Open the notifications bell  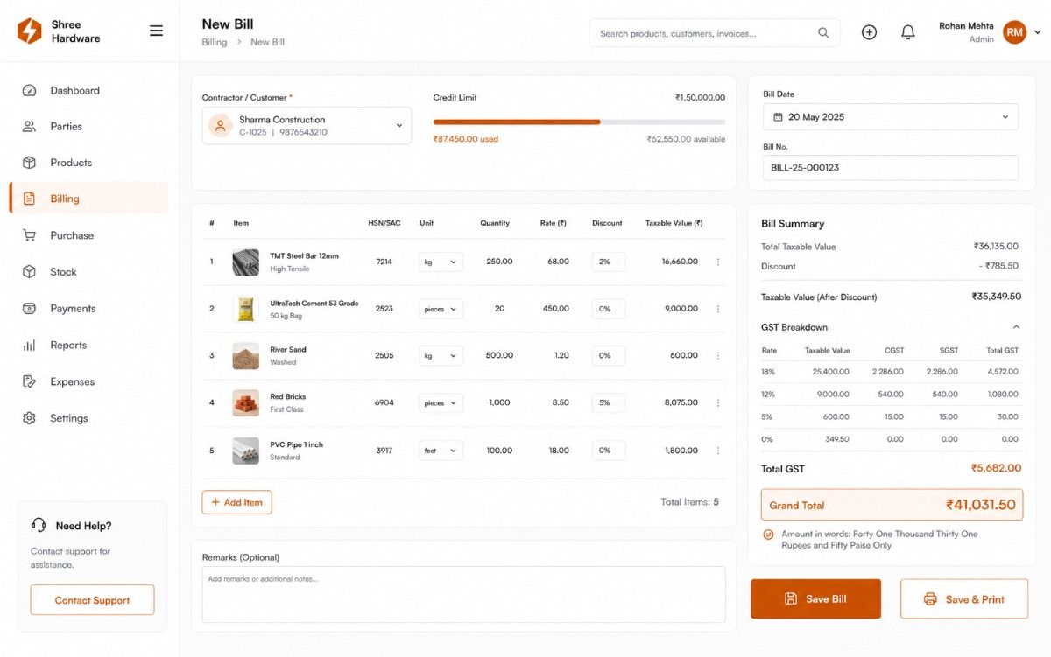tap(908, 32)
